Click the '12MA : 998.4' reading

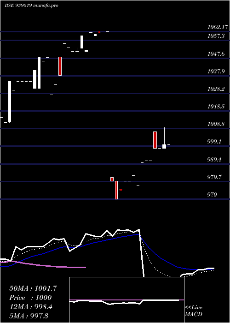coord(31,307)
